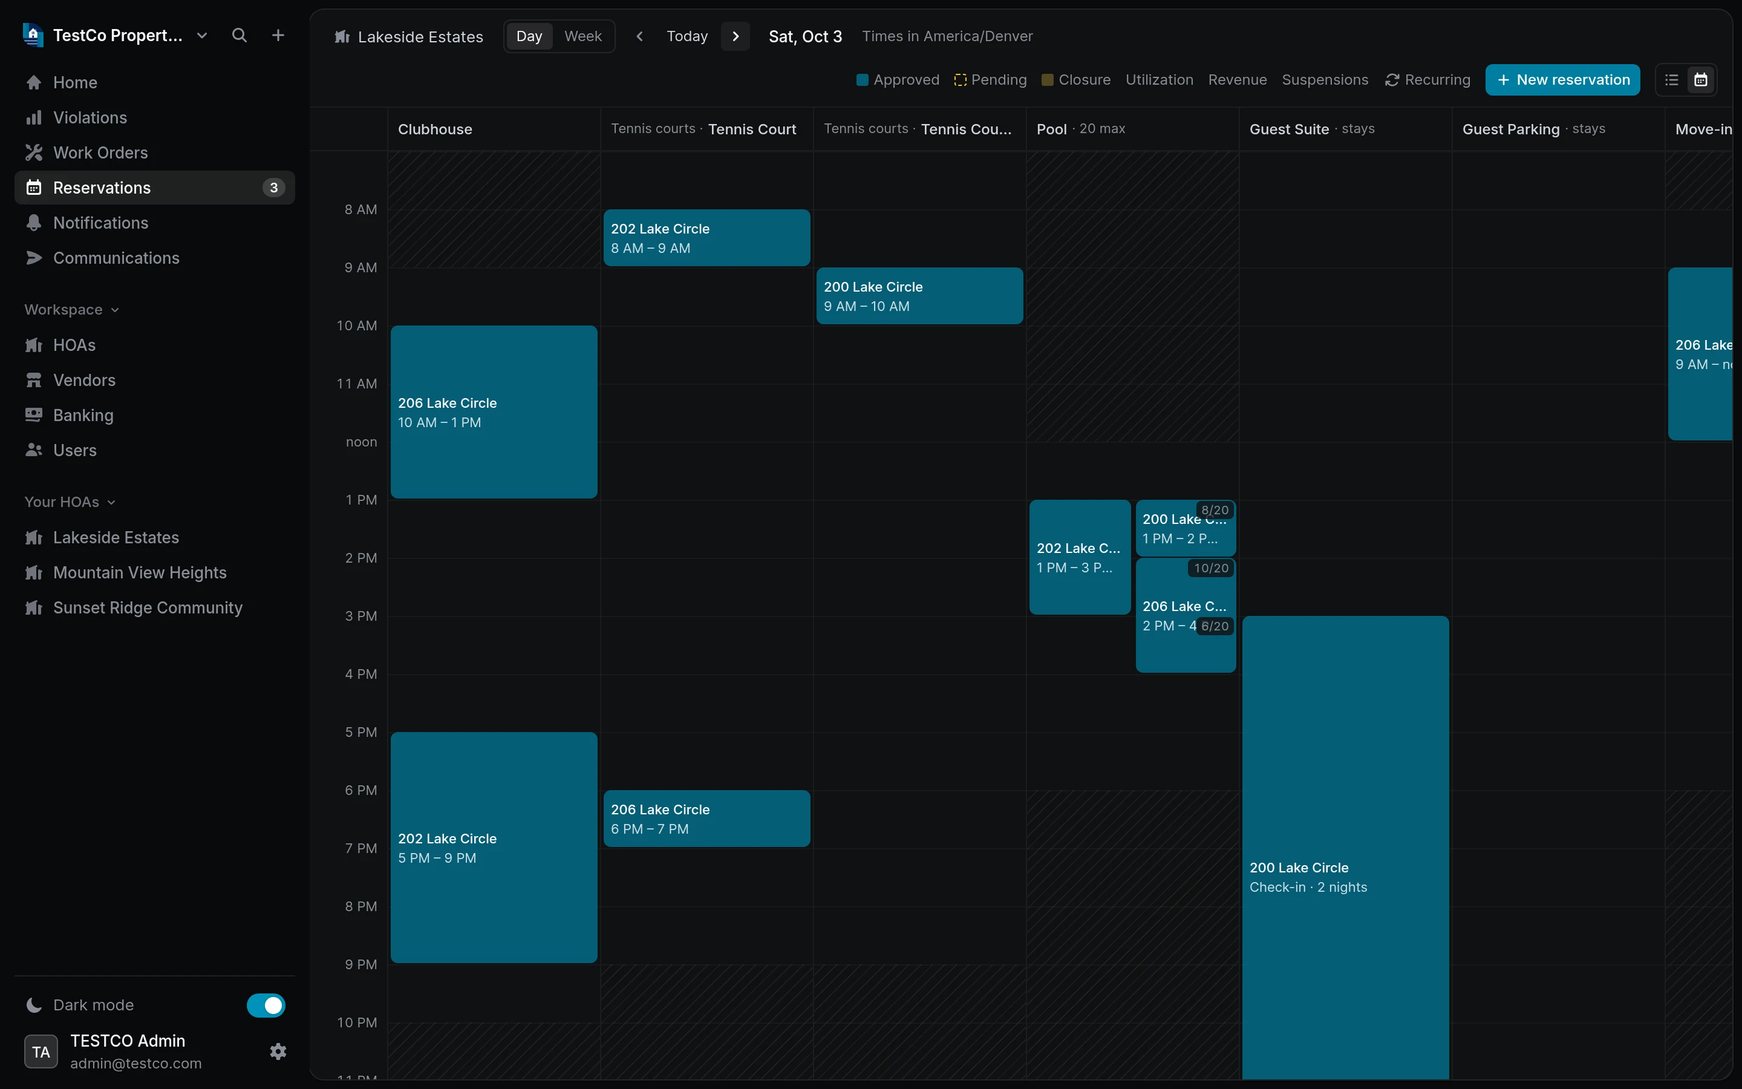Open Recurring reservations
This screenshot has width=1742, height=1089.
(x=1427, y=80)
